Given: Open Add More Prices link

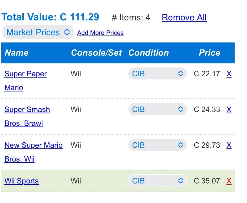Looking at the screenshot, I should point(100,33).
